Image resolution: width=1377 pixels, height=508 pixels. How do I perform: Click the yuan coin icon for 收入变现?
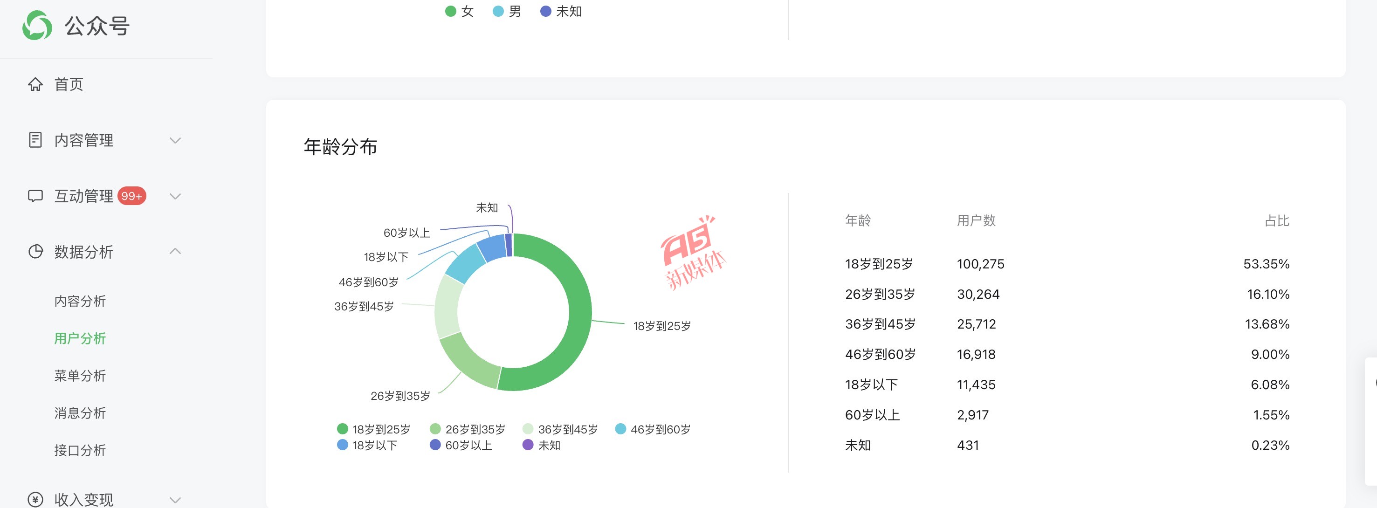coord(35,500)
